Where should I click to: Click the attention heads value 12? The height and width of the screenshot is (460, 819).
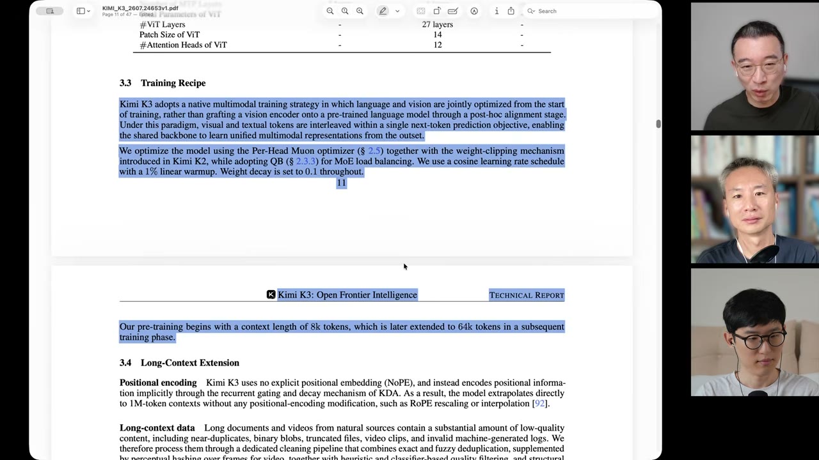438,45
